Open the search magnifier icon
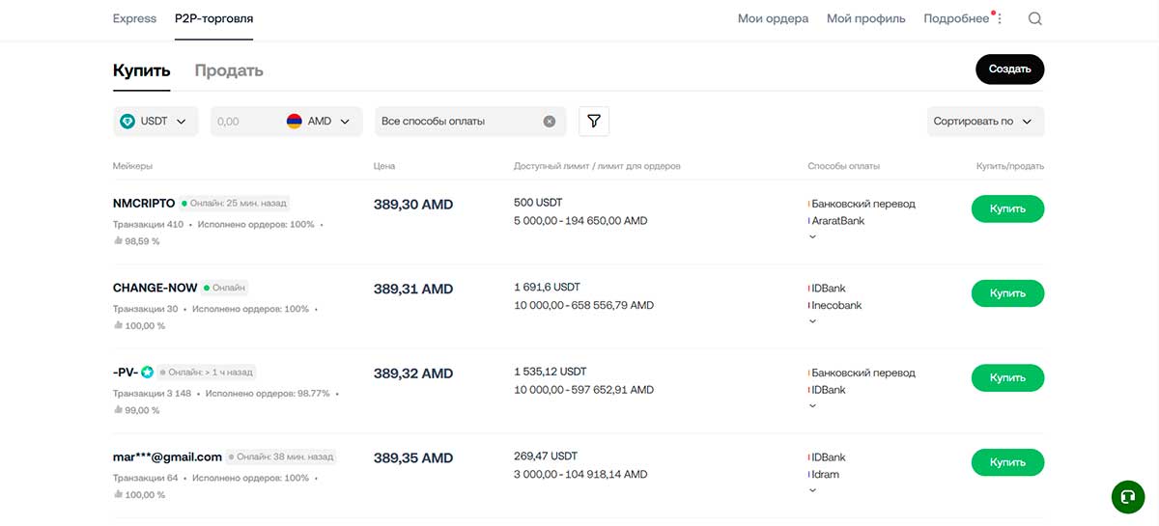Screen dimensions: 1159x526 [x=1035, y=18]
